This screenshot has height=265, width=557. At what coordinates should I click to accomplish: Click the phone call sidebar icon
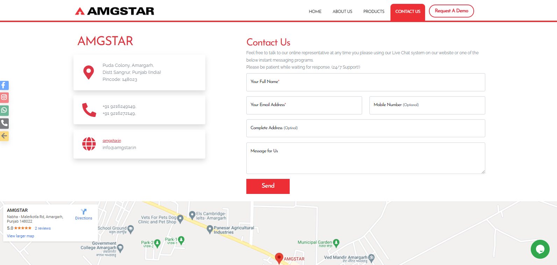pos(4,123)
